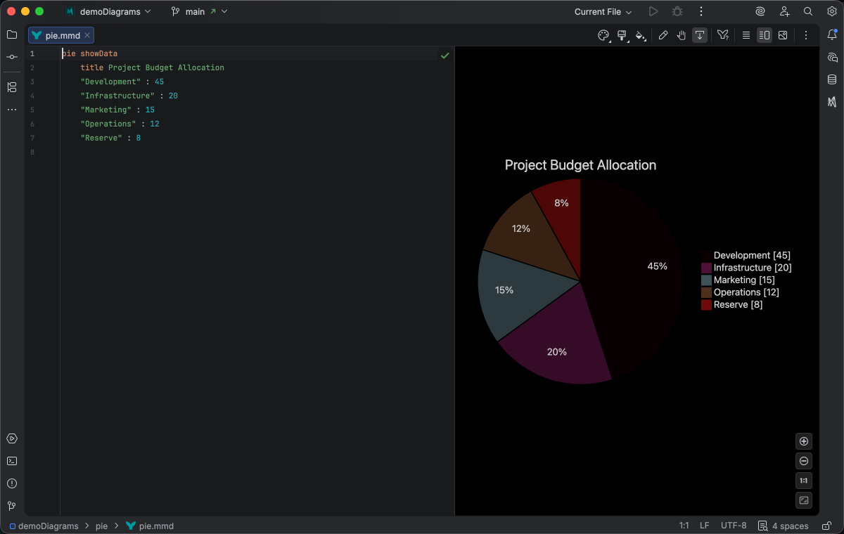The image size is (844, 534).
Task: Open Code With Me user icon
Action: click(784, 11)
